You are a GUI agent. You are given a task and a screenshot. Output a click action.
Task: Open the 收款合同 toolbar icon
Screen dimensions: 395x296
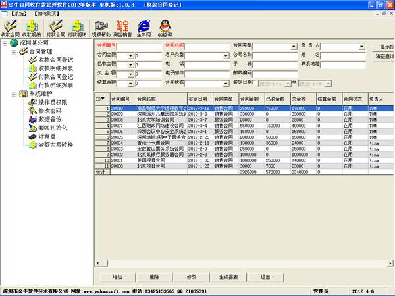click(x=11, y=28)
